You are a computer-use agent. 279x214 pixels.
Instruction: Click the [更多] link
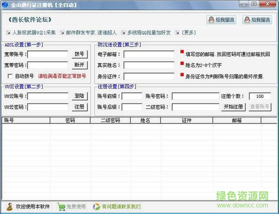click(188, 33)
